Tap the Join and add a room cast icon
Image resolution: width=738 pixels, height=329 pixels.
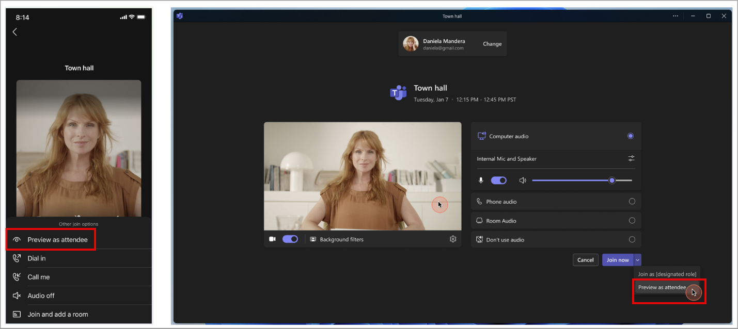[x=17, y=314]
